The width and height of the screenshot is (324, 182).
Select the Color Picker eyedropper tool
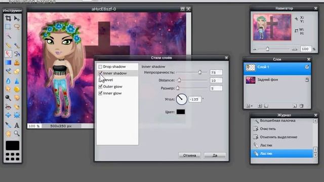tap(8, 125)
